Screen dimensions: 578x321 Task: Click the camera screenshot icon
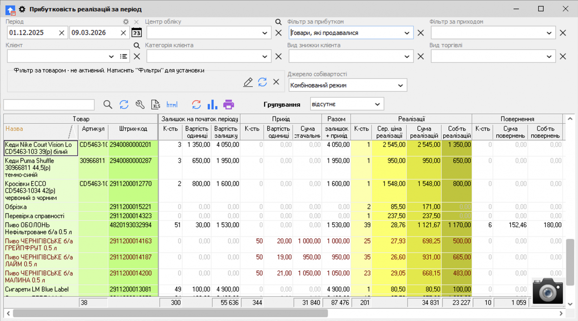coord(547,291)
